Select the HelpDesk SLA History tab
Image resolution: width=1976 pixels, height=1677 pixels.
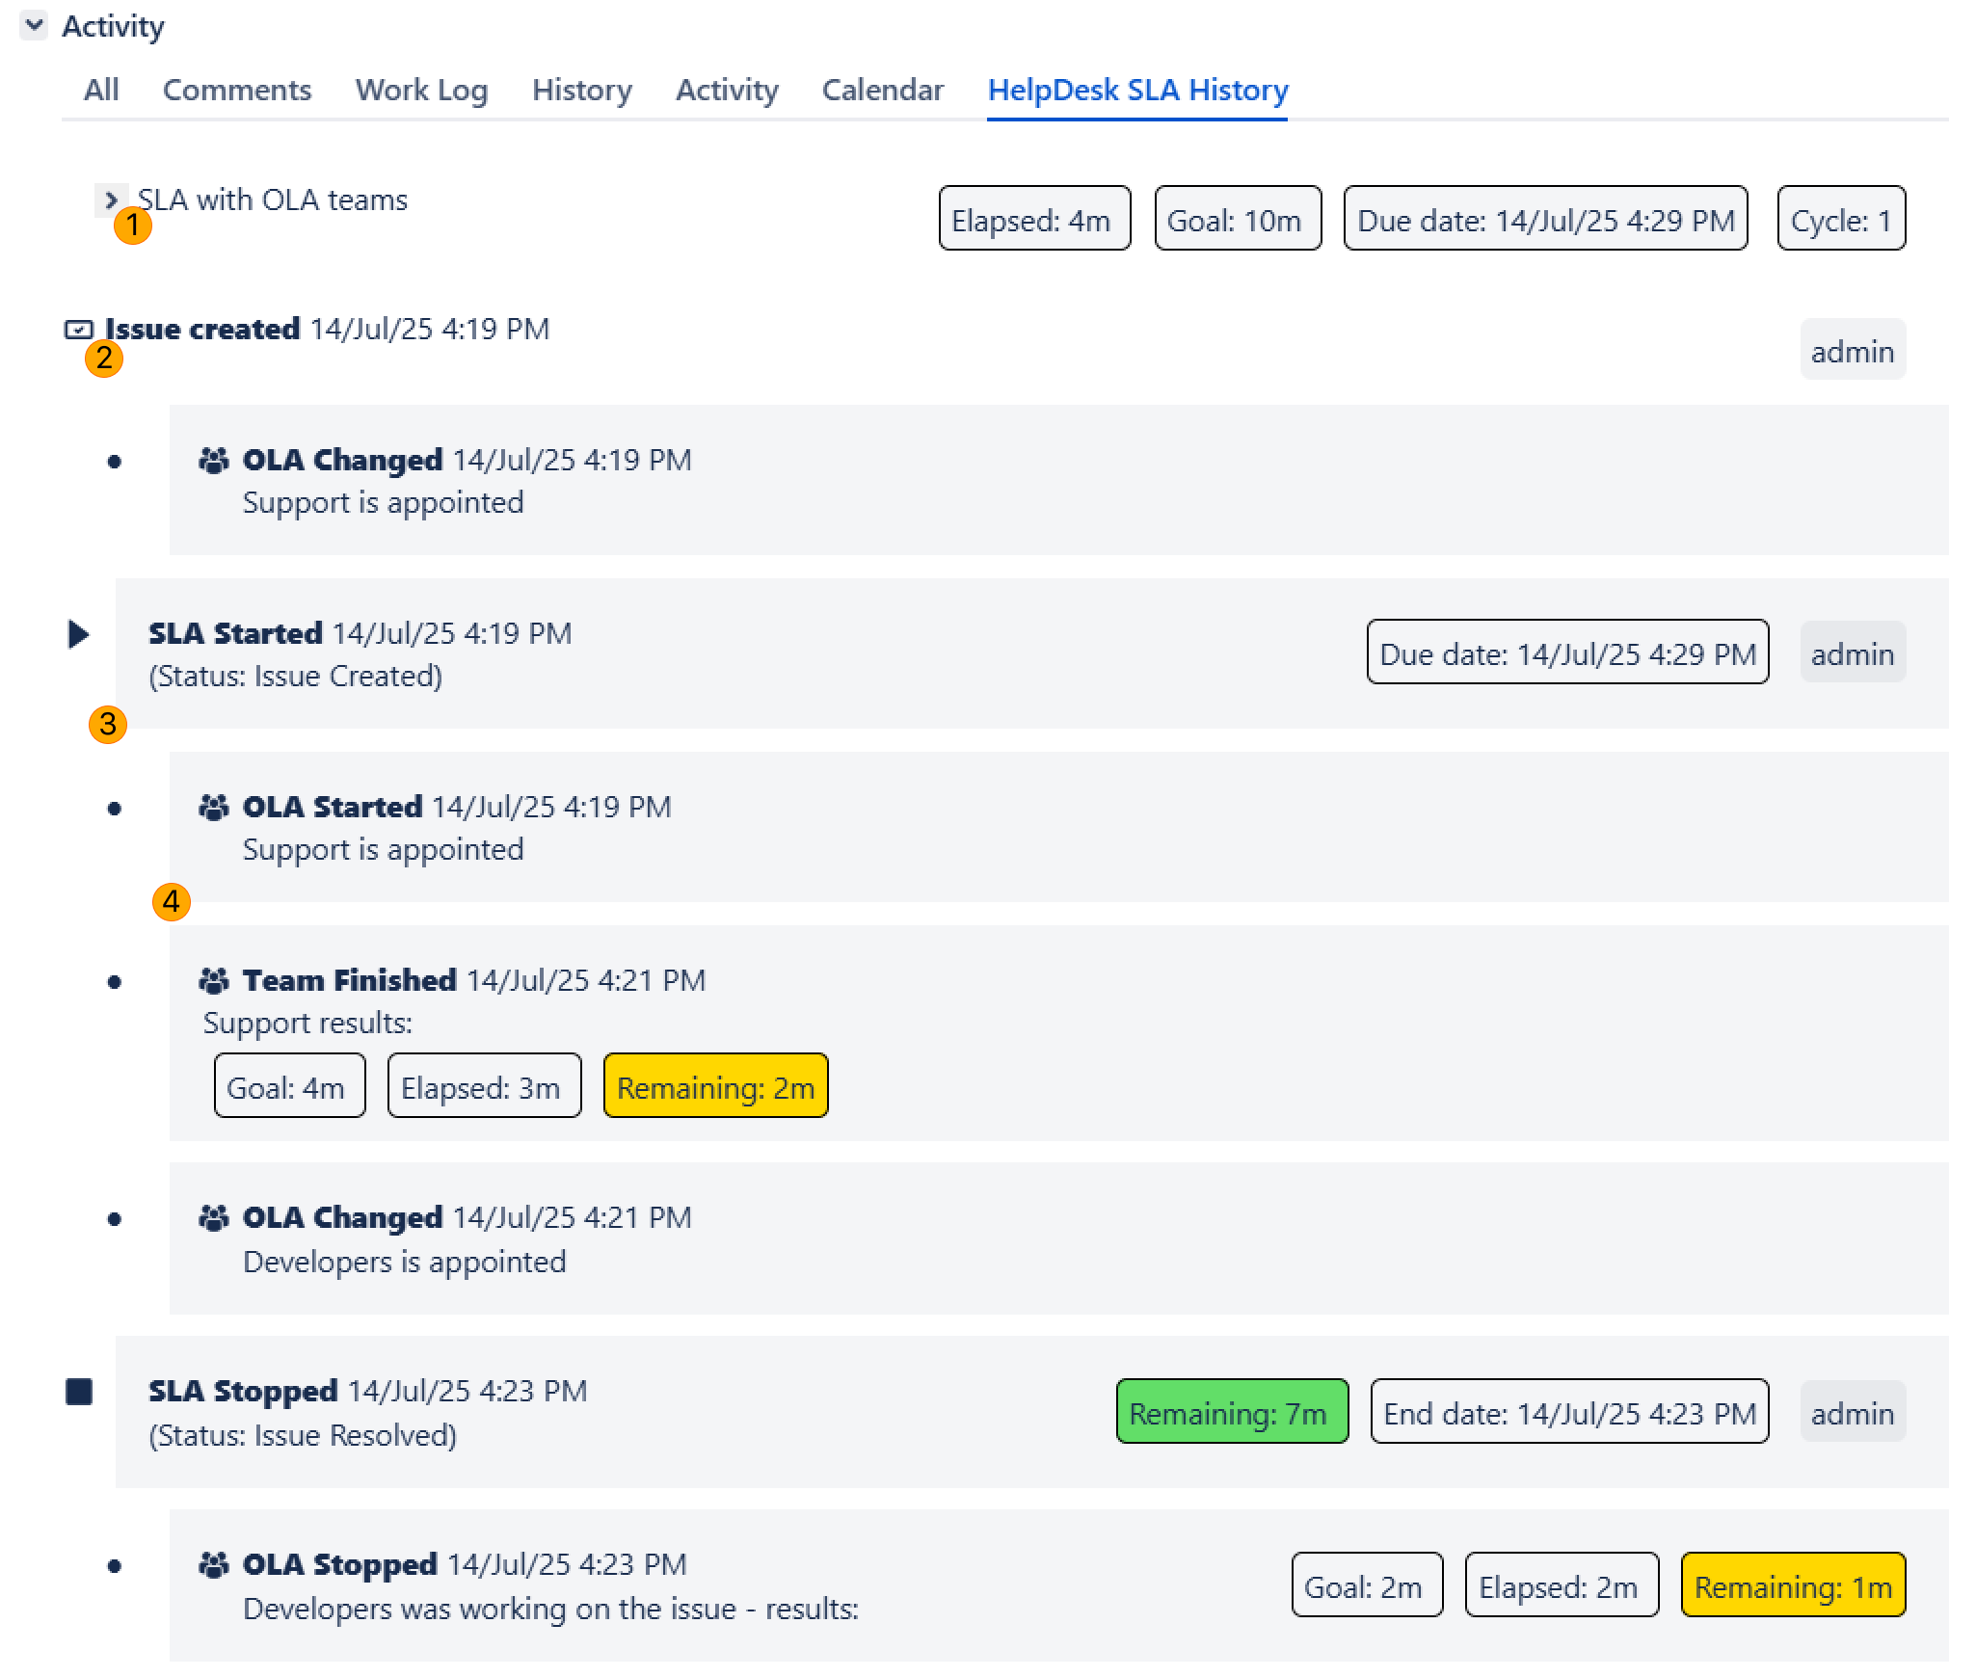tap(1137, 91)
